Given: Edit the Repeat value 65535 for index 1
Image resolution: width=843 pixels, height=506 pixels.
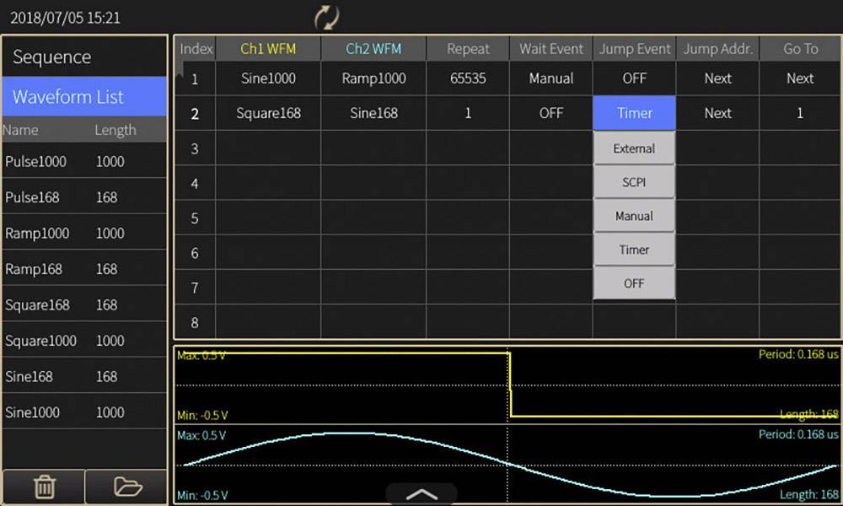Looking at the screenshot, I should point(468,78).
